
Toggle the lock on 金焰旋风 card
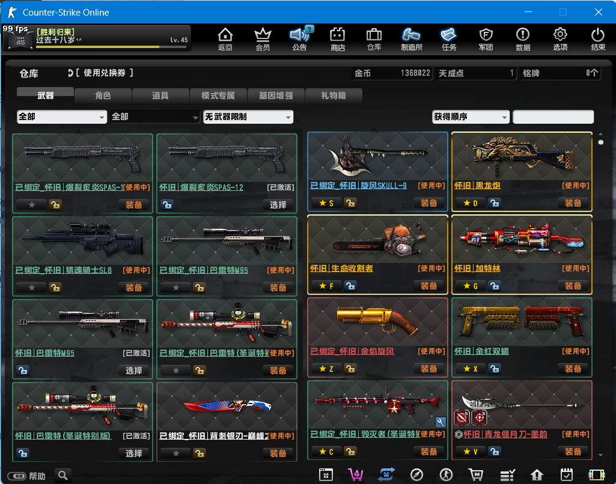350,369
